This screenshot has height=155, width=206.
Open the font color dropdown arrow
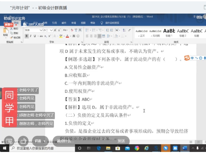click(x=70, y=36)
